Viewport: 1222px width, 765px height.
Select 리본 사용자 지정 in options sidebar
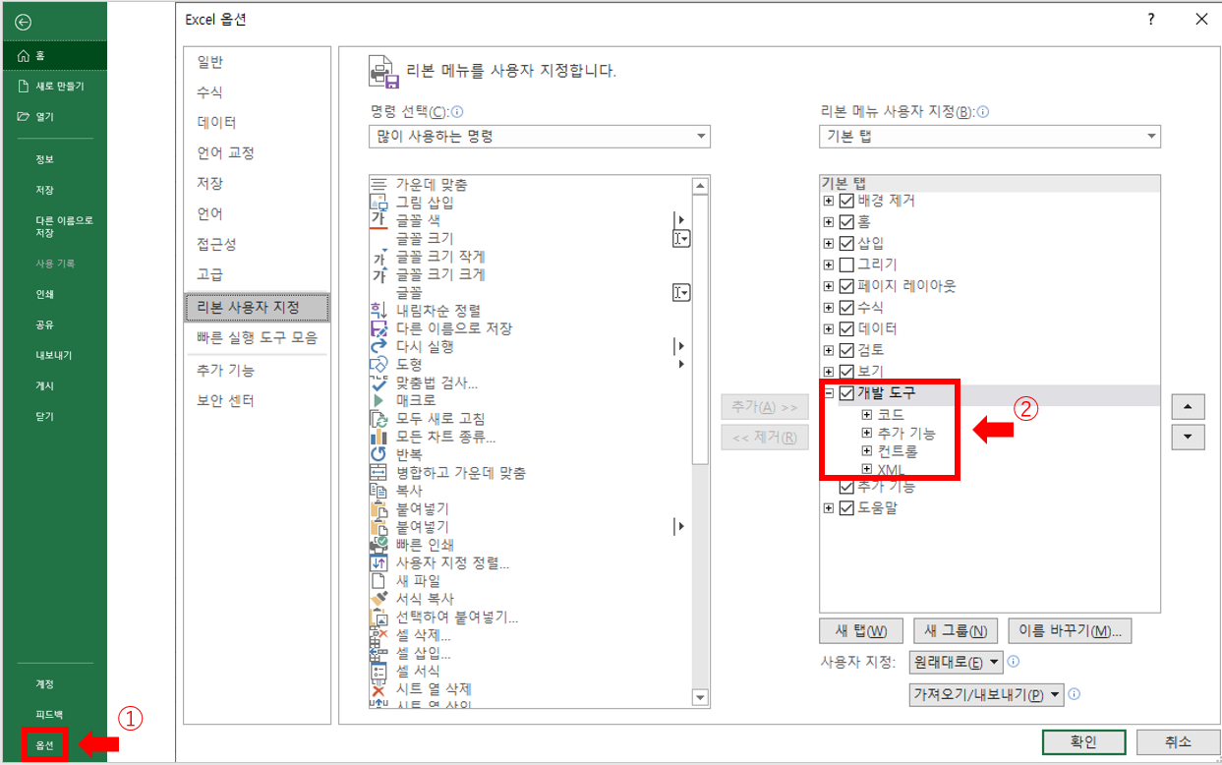pos(258,308)
